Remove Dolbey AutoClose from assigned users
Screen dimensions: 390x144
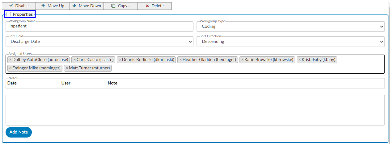coord(10,60)
